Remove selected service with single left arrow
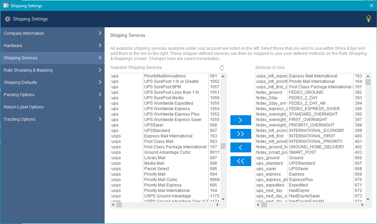The width and height of the screenshot is (377, 224). (x=241, y=148)
